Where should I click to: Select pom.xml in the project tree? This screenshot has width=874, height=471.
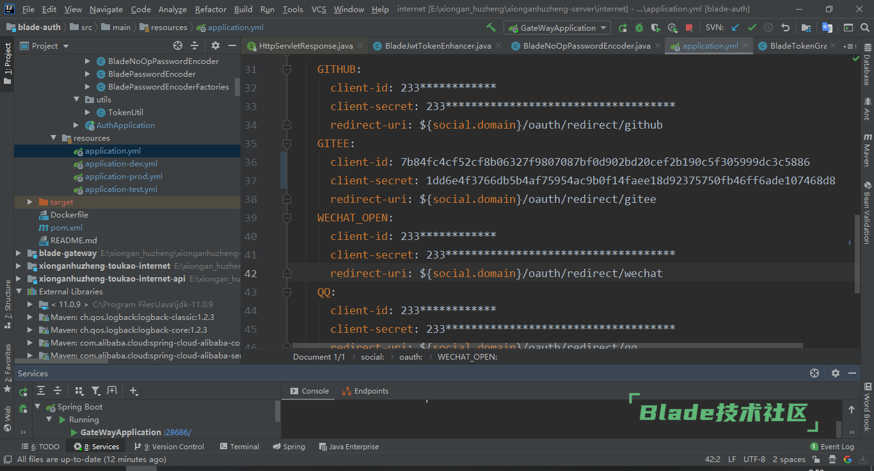click(x=66, y=228)
